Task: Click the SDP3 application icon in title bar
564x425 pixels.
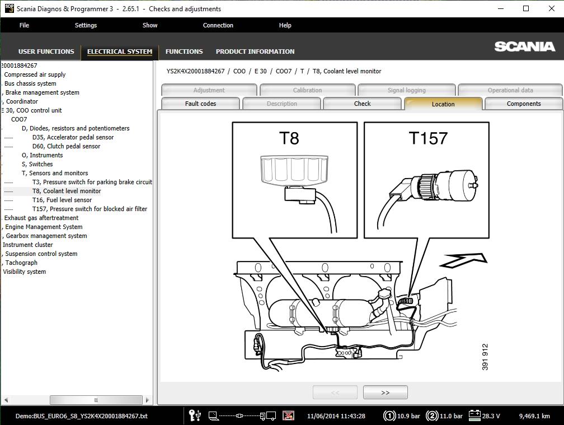Action: pyautogui.click(x=9, y=8)
